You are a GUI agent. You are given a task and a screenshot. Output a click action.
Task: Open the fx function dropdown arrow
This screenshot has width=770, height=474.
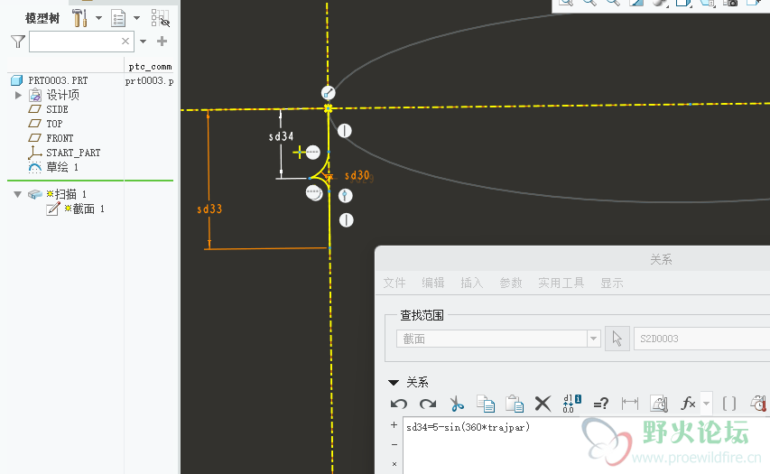(x=706, y=404)
